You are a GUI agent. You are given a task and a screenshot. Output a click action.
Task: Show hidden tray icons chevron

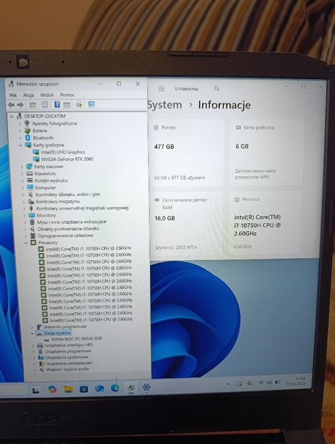click(x=228, y=384)
